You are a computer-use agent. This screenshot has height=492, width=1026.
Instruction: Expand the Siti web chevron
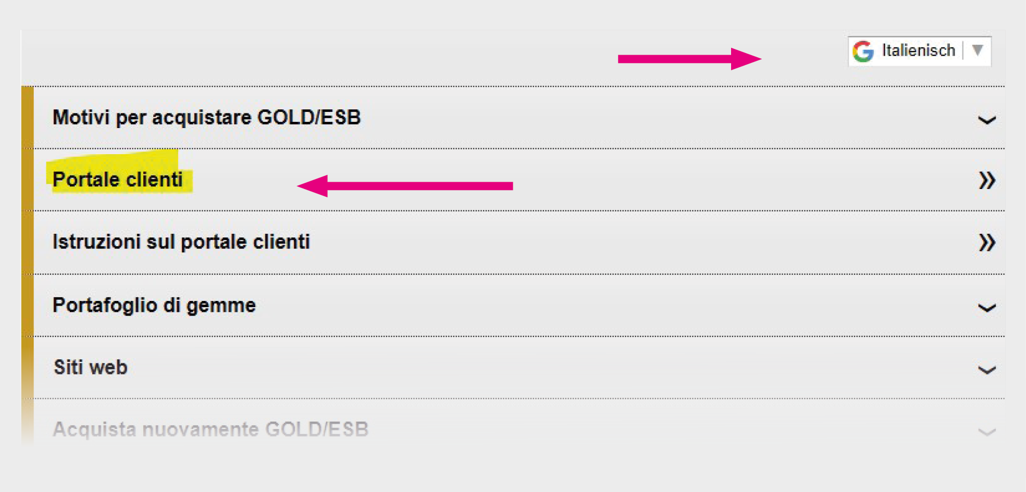[986, 370]
